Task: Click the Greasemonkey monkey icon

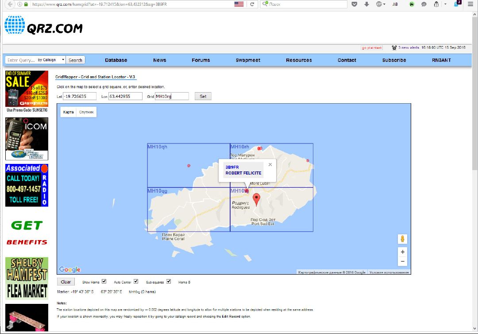Action: click(x=436, y=4)
